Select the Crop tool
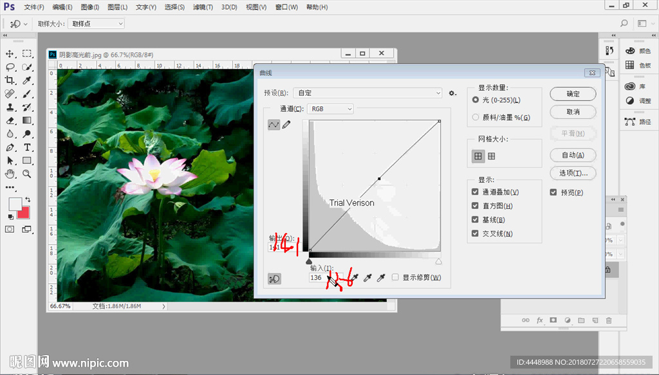This screenshot has height=375, width=659. click(x=10, y=80)
